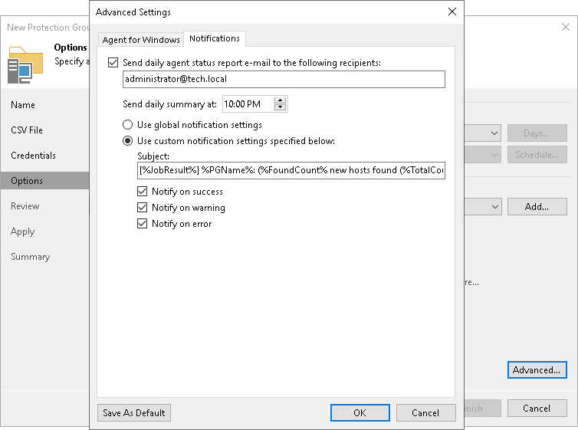578x430 pixels.
Task: Click the Subject: label
Action: 153,156
